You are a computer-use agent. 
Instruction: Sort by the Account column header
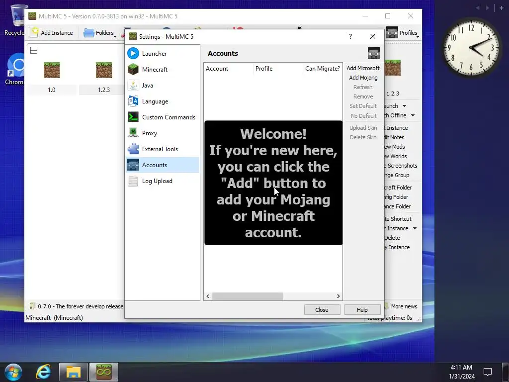tap(229, 69)
